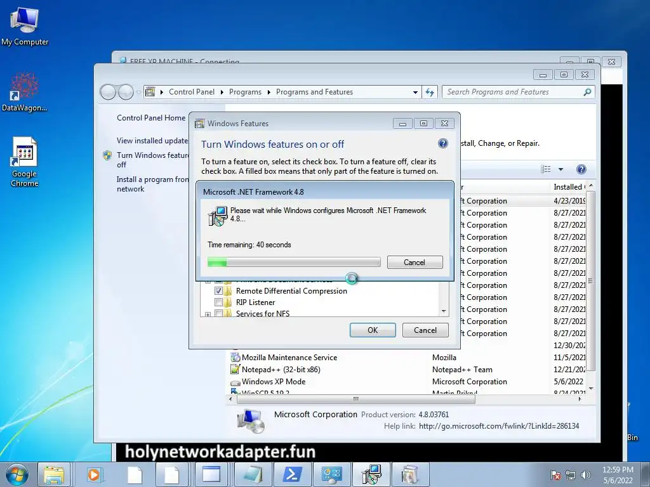The image size is (650, 487).
Task: Open Windows Explorer from the taskbar
Action: (x=54, y=474)
